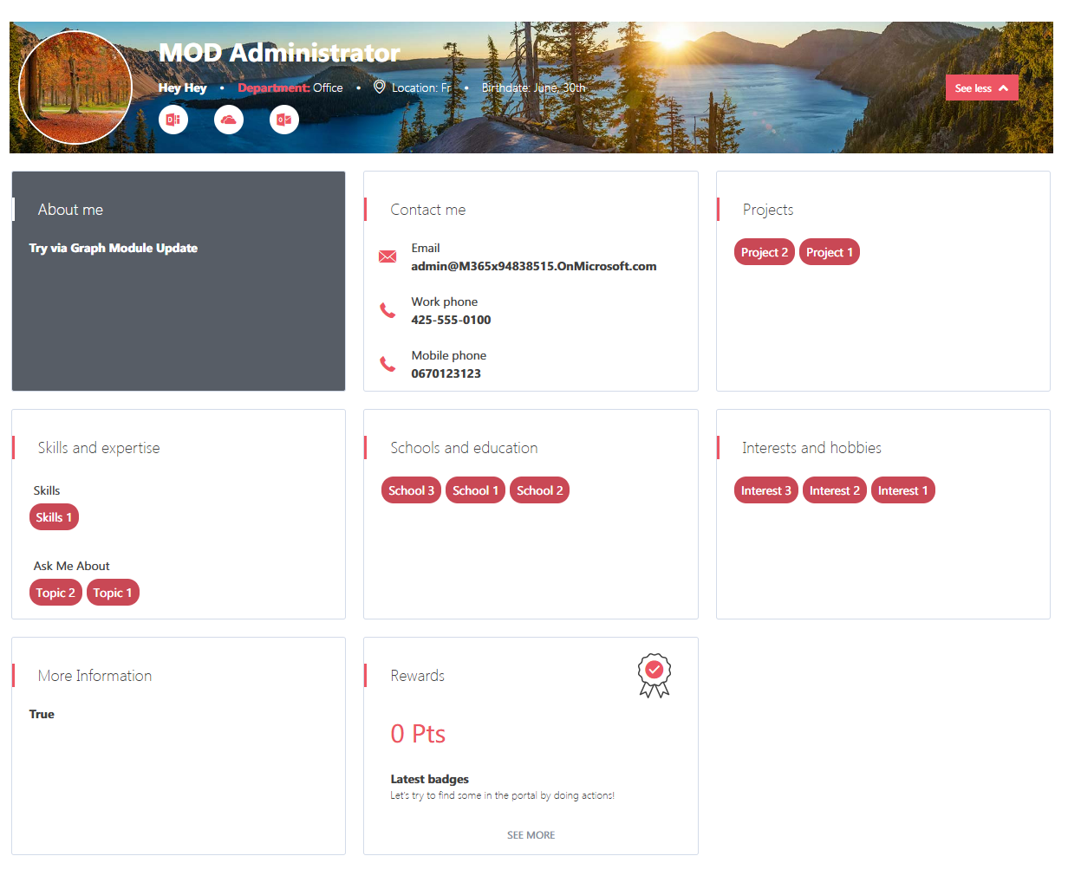Image resolution: width=1068 pixels, height=869 pixels.
Task: Select the Project 2 tag
Action: (x=765, y=252)
